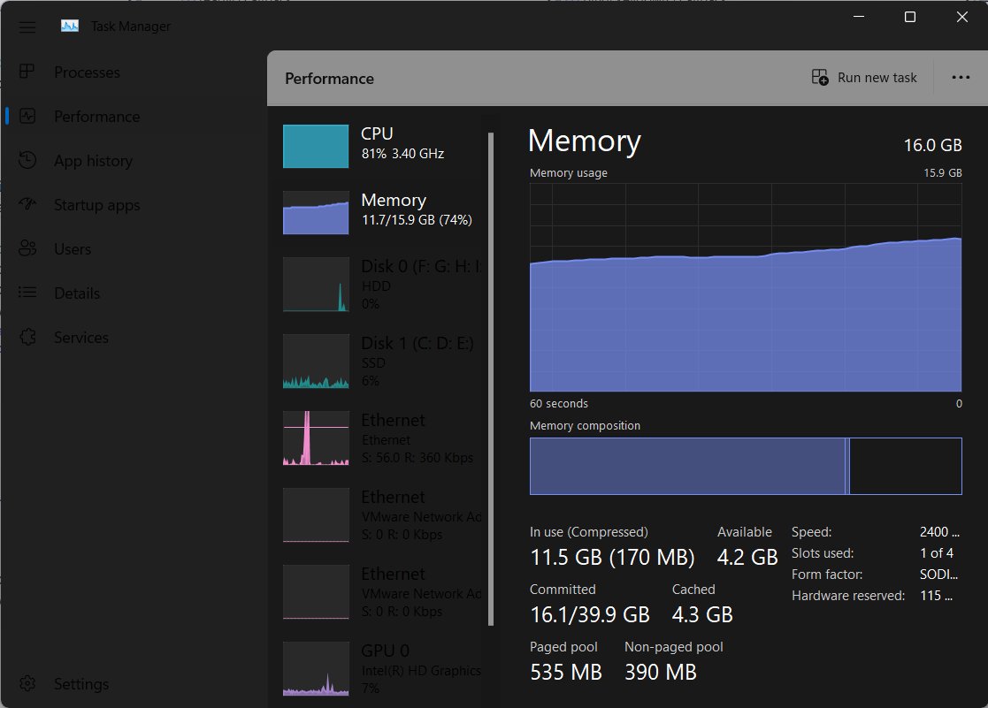This screenshot has height=708, width=988.
Task: Click the 60 seconds graph label
Action: (559, 404)
